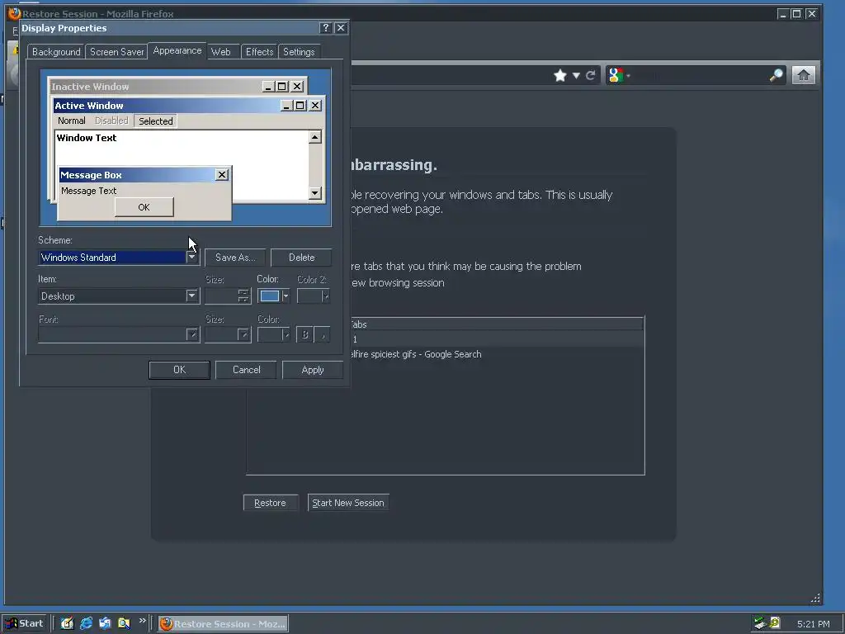This screenshot has width=845, height=634.
Task: Open the folder search quick launch icon
Action: coord(124,623)
